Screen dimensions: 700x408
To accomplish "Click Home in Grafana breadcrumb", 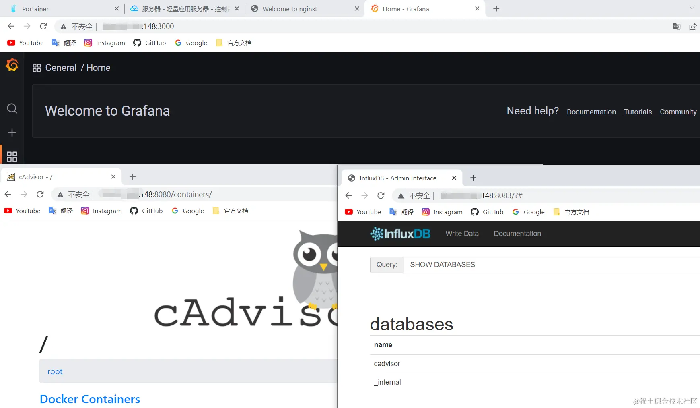I will pos(99,68).
